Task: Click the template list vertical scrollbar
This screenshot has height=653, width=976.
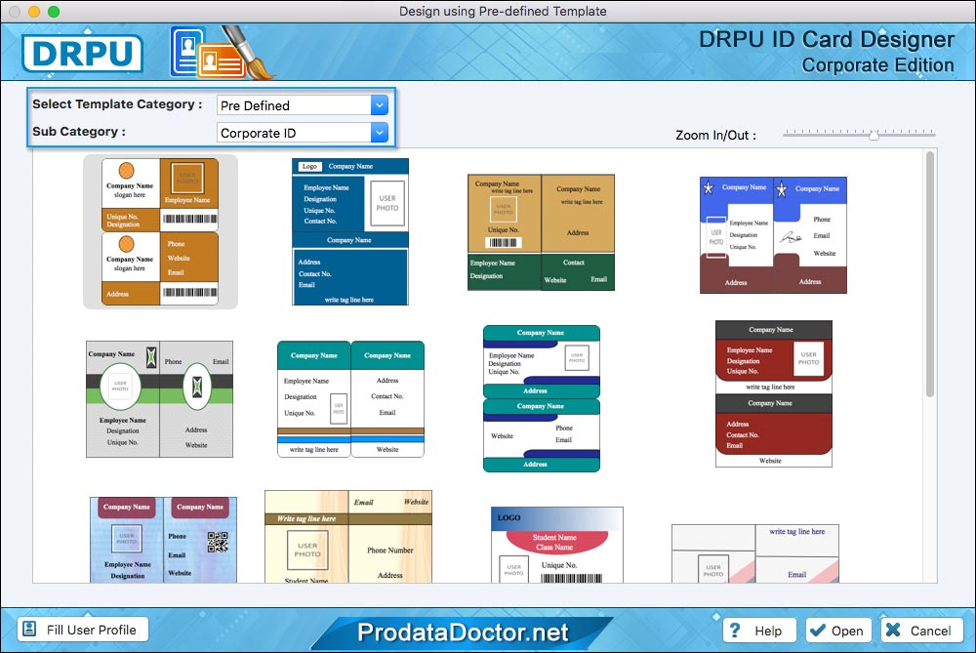Action: click(x=930, y=274)
